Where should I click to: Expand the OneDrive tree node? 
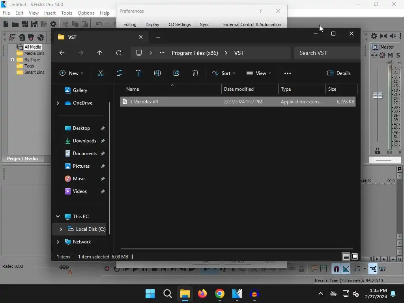click(58, 103)
